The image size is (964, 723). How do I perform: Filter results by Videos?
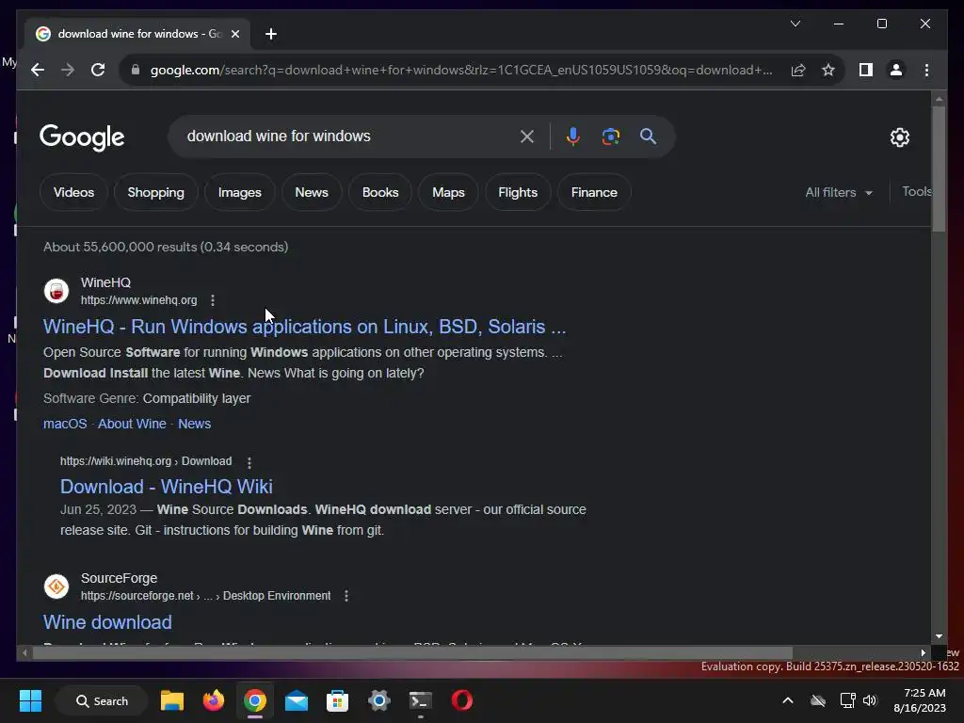point(73,192)
